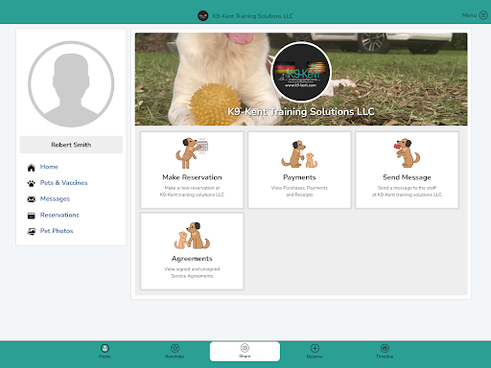Click the Agreements dogs icon

click(x=192, y=236)
